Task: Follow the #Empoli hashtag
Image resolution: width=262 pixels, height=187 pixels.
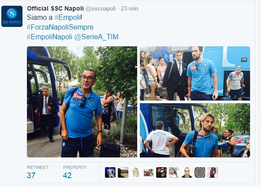Action: (67, 17)
